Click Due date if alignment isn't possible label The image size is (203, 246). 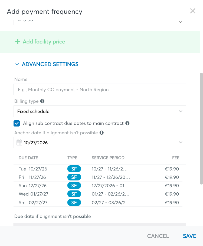tap(53, 217)
